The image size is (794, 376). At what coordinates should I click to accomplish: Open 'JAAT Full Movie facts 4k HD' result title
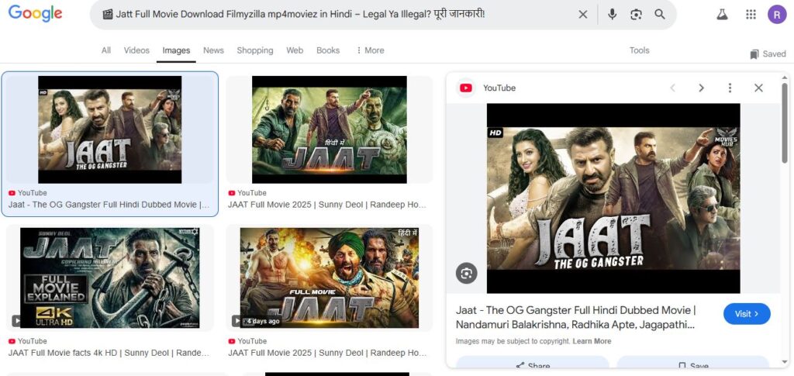pyautogui.click(x=109, y=353)
